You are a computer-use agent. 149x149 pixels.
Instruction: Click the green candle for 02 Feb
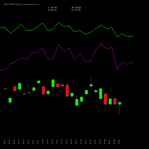click(10, 100)
